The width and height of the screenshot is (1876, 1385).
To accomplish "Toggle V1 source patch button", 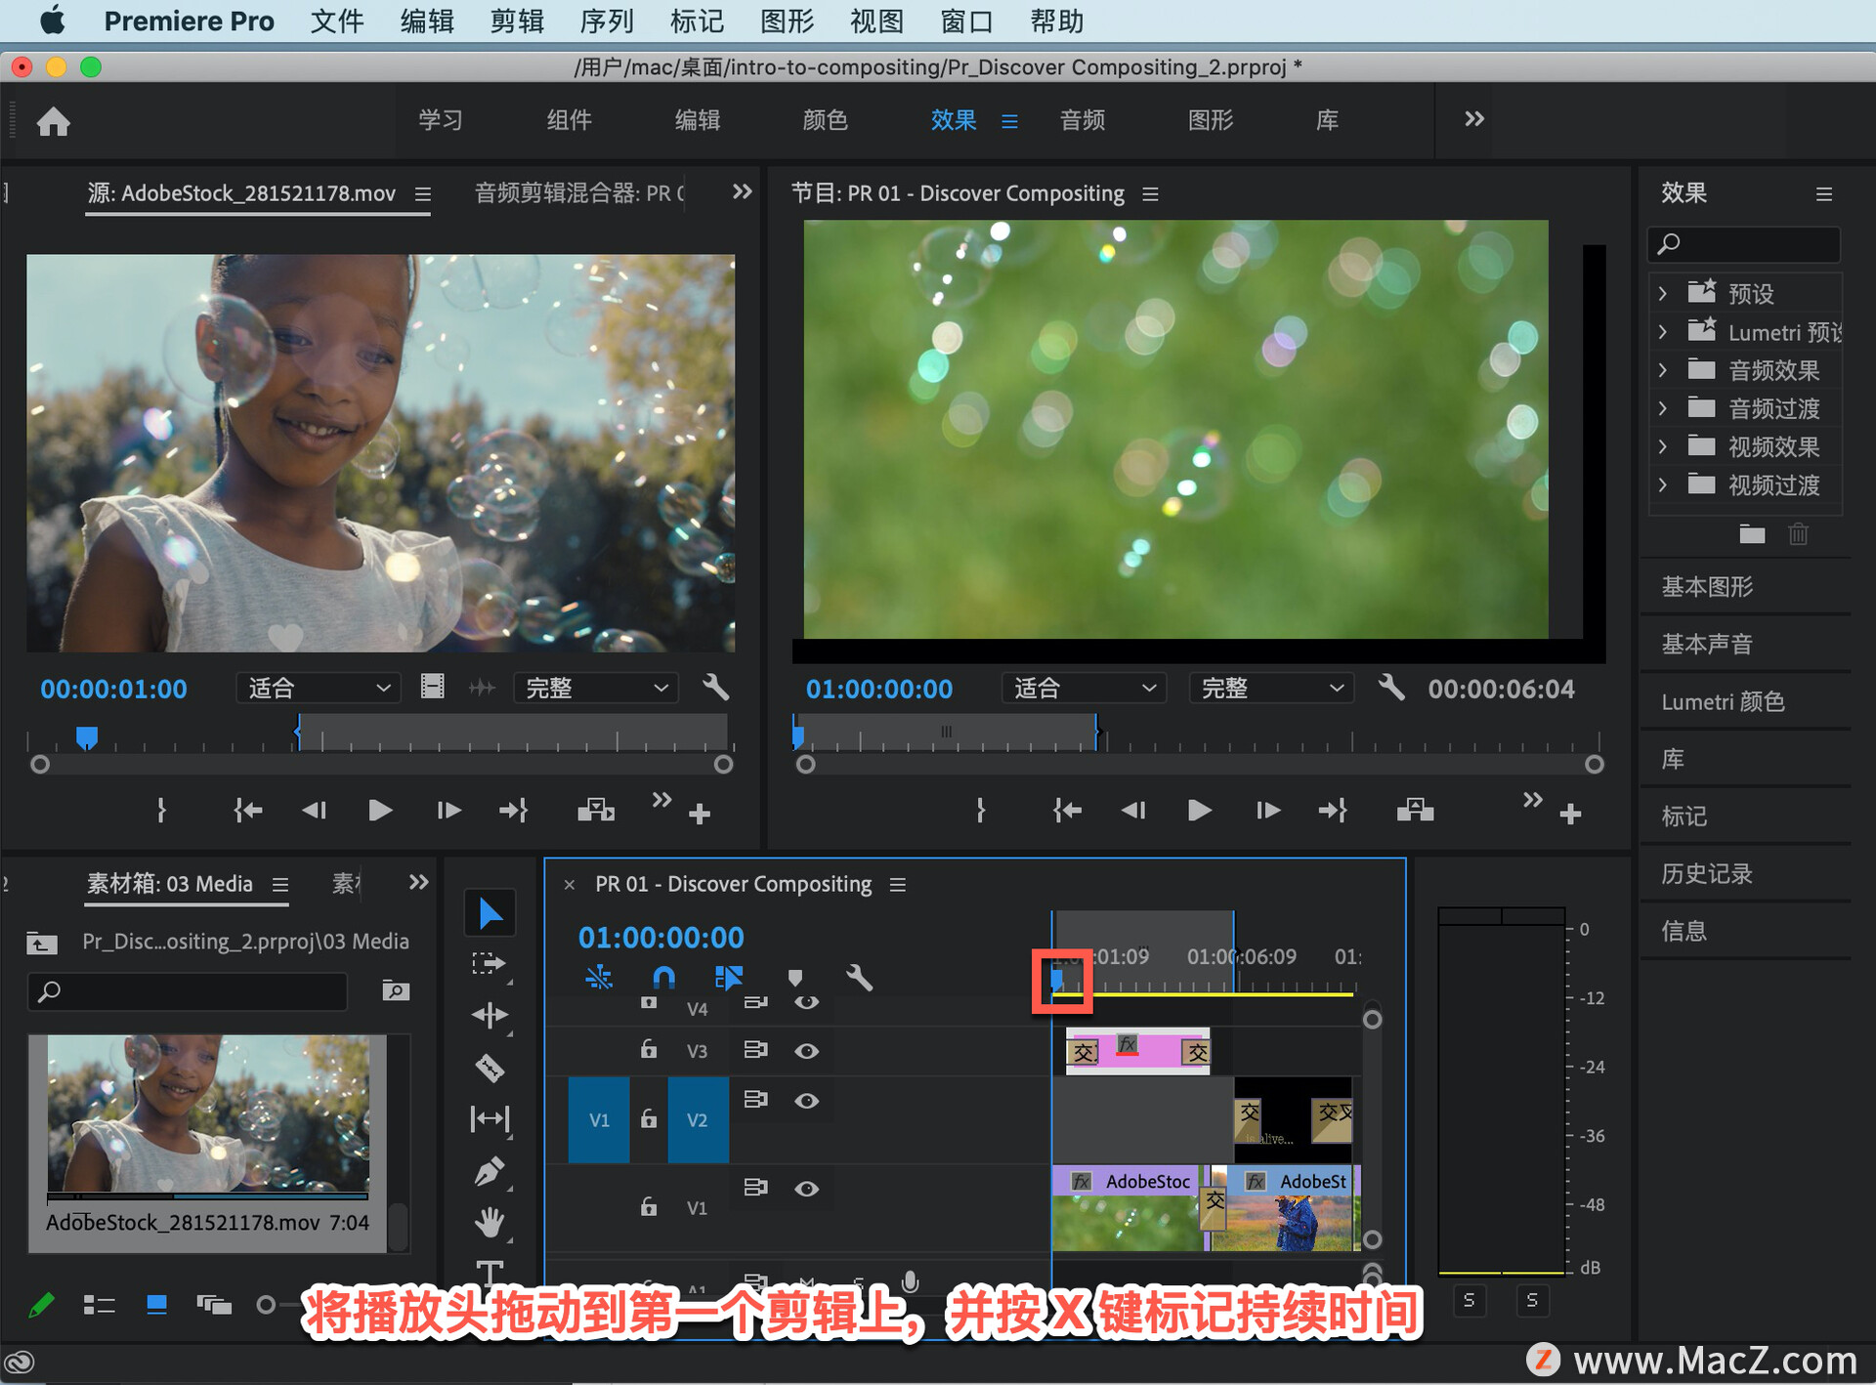I will tap(599, 1120).
